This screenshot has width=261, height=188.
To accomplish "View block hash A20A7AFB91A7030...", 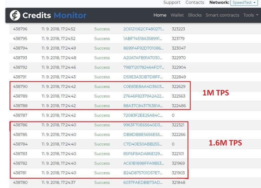I will (x=143, y=58).
